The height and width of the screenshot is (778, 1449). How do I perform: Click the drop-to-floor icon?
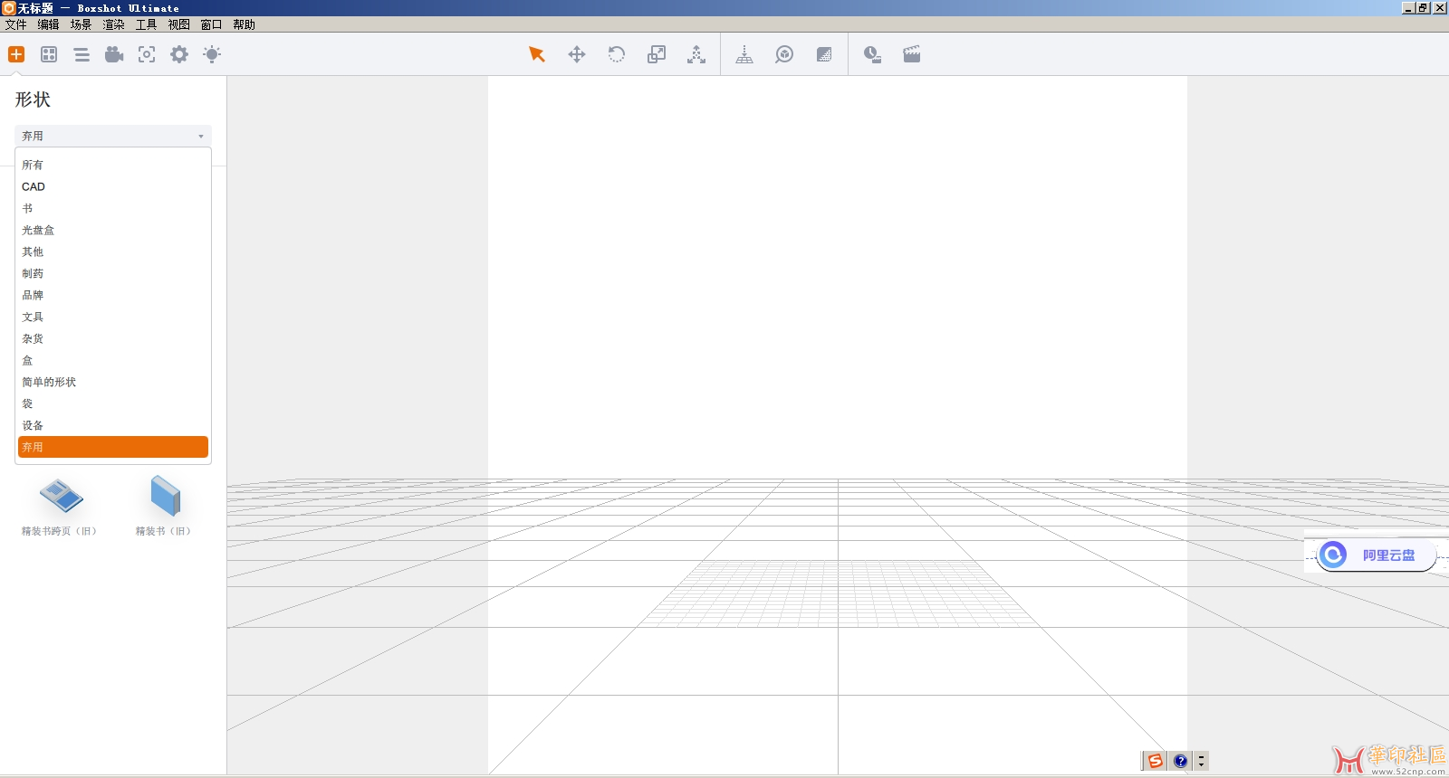(x=744, y=54)
